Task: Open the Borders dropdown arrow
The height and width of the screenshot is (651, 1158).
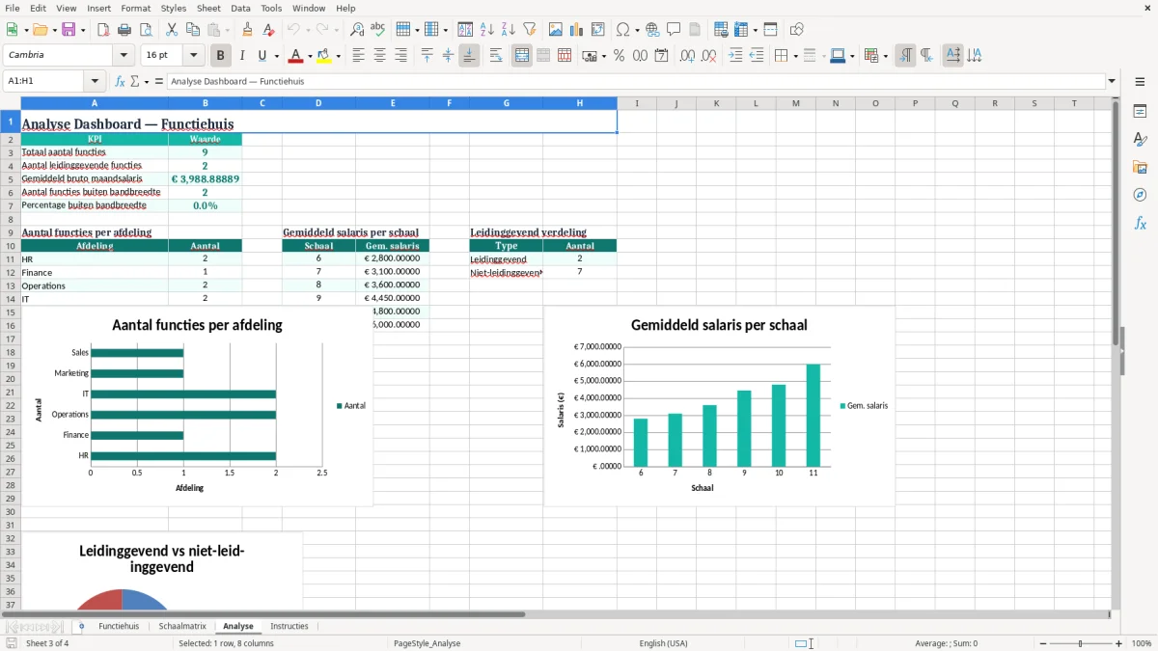Action: click(795, 56)
